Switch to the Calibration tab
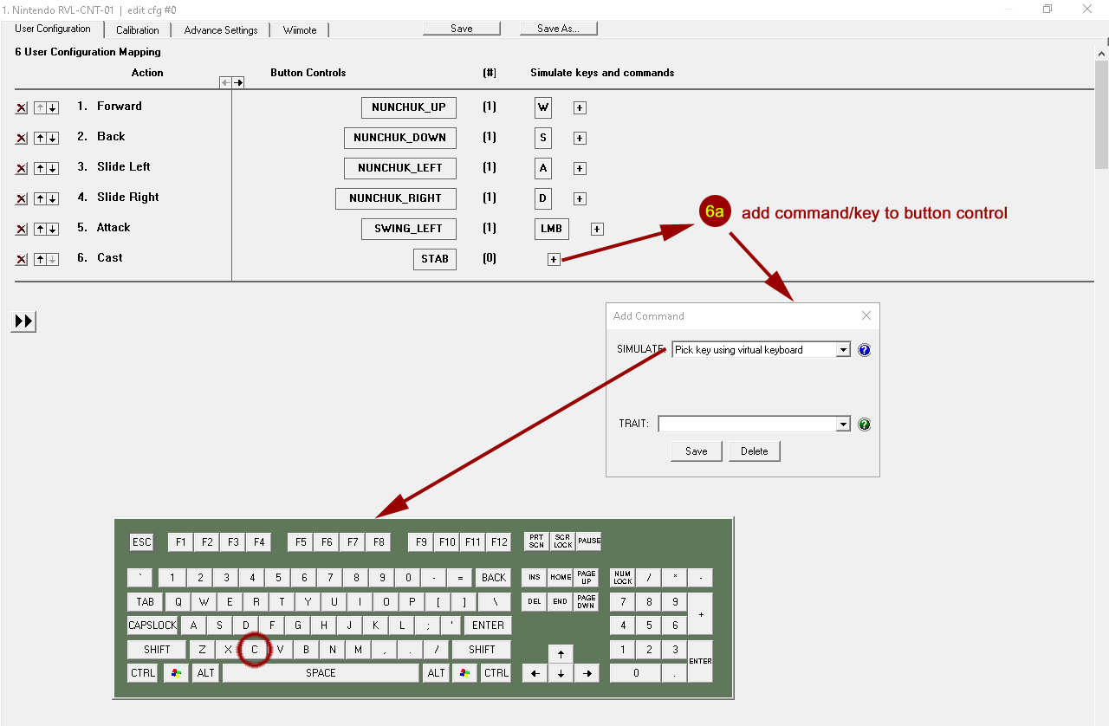 [138, 30]
